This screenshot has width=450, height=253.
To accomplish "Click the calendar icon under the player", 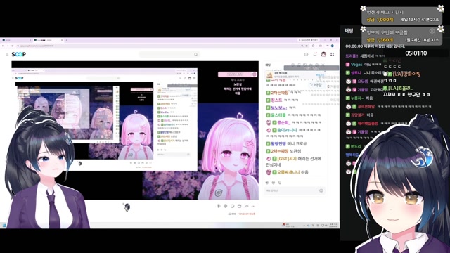I will click(239, 206).
